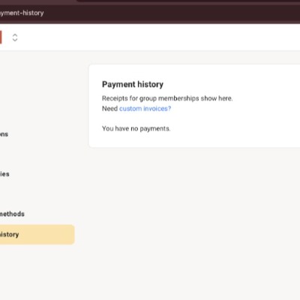Viewport: 300px width, 300px height.
Task: Select the dark browser tab at top
Action: [187, 2]
